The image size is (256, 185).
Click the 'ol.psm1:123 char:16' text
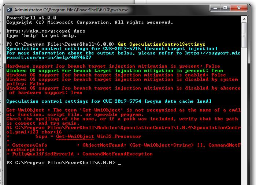point(34,132)
